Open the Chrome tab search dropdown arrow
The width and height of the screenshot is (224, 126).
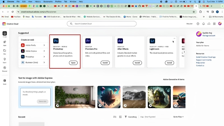coord(222,6)
